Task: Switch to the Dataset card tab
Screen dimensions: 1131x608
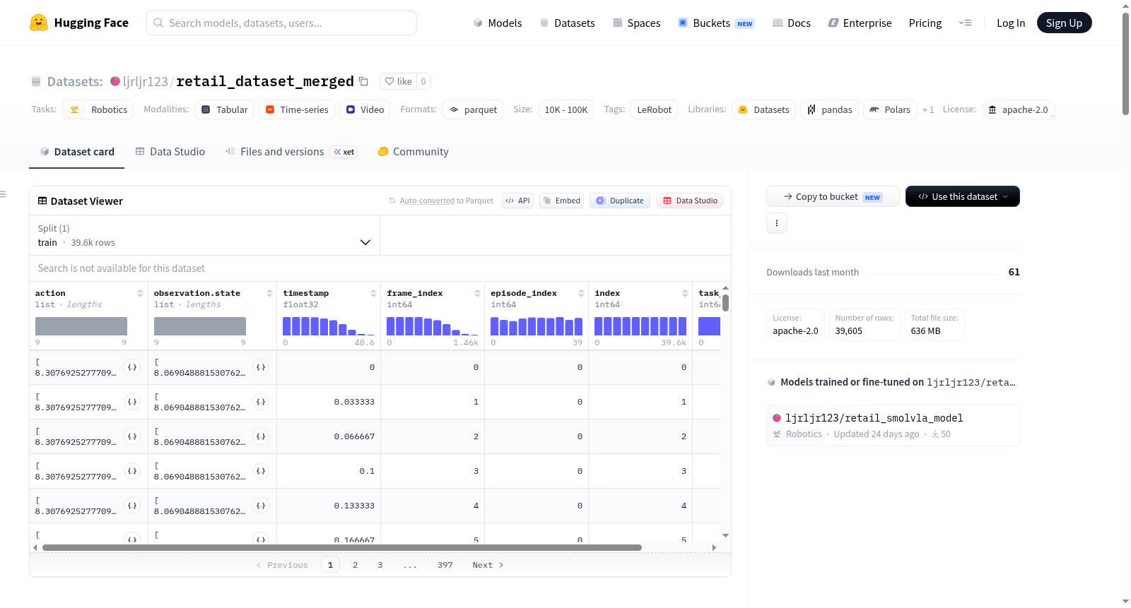Action: [x=77, y=152]
